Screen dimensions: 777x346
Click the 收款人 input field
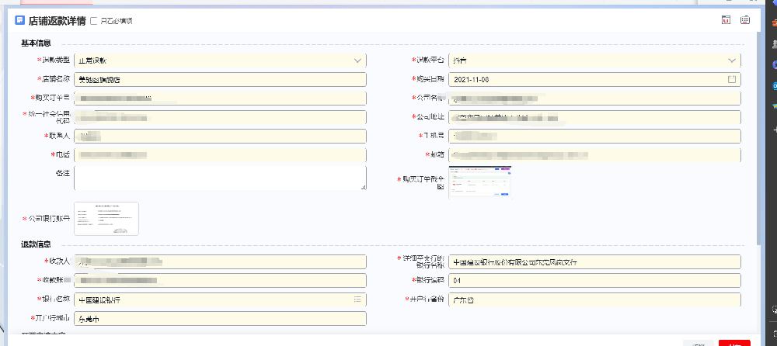click(220, 262)
